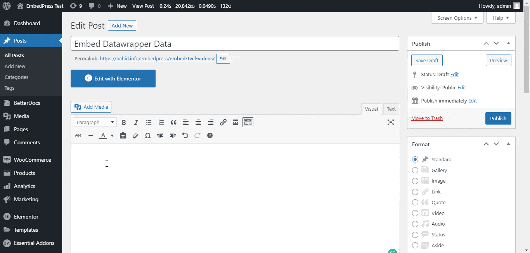
Task: Expand the Screen Options panel
Action: click(457, 18)
